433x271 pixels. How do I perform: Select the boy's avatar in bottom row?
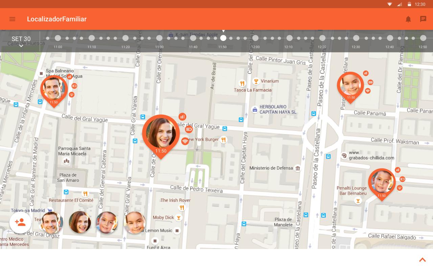pyautogui.click(x=107, y=223)
